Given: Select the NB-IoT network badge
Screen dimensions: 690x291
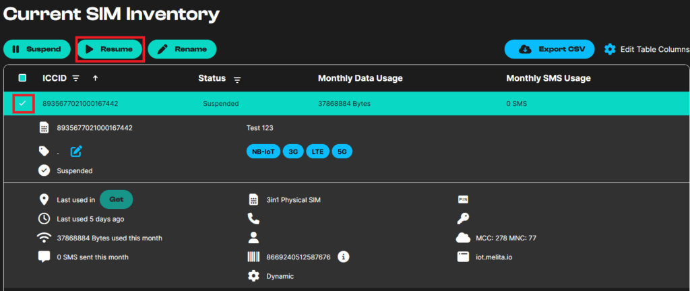Looking at the screenshot, I should pyautogui.click(x=263, y=152).
